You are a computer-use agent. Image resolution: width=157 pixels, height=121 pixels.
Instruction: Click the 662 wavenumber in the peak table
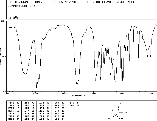point(57,119)
